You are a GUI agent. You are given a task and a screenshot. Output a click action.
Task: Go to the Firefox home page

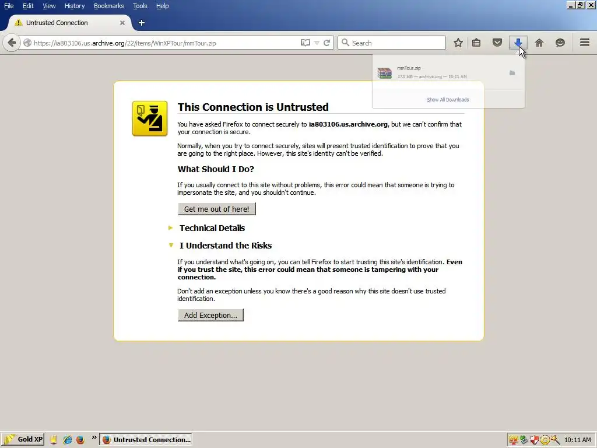click(539, 43)
